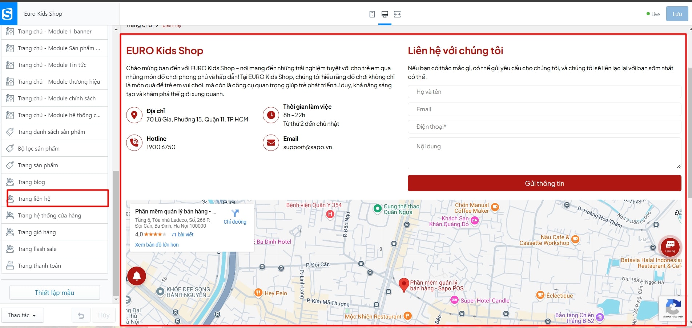Click the Chốn Manual Coffee Maker marker

495,207
